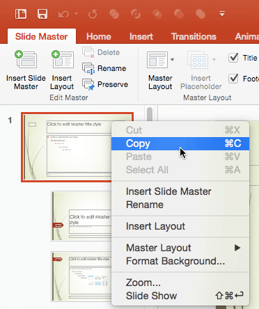The image size is (259, 309).
Task: Click the Master Layout ribbon label
Action: coord(160,82)
